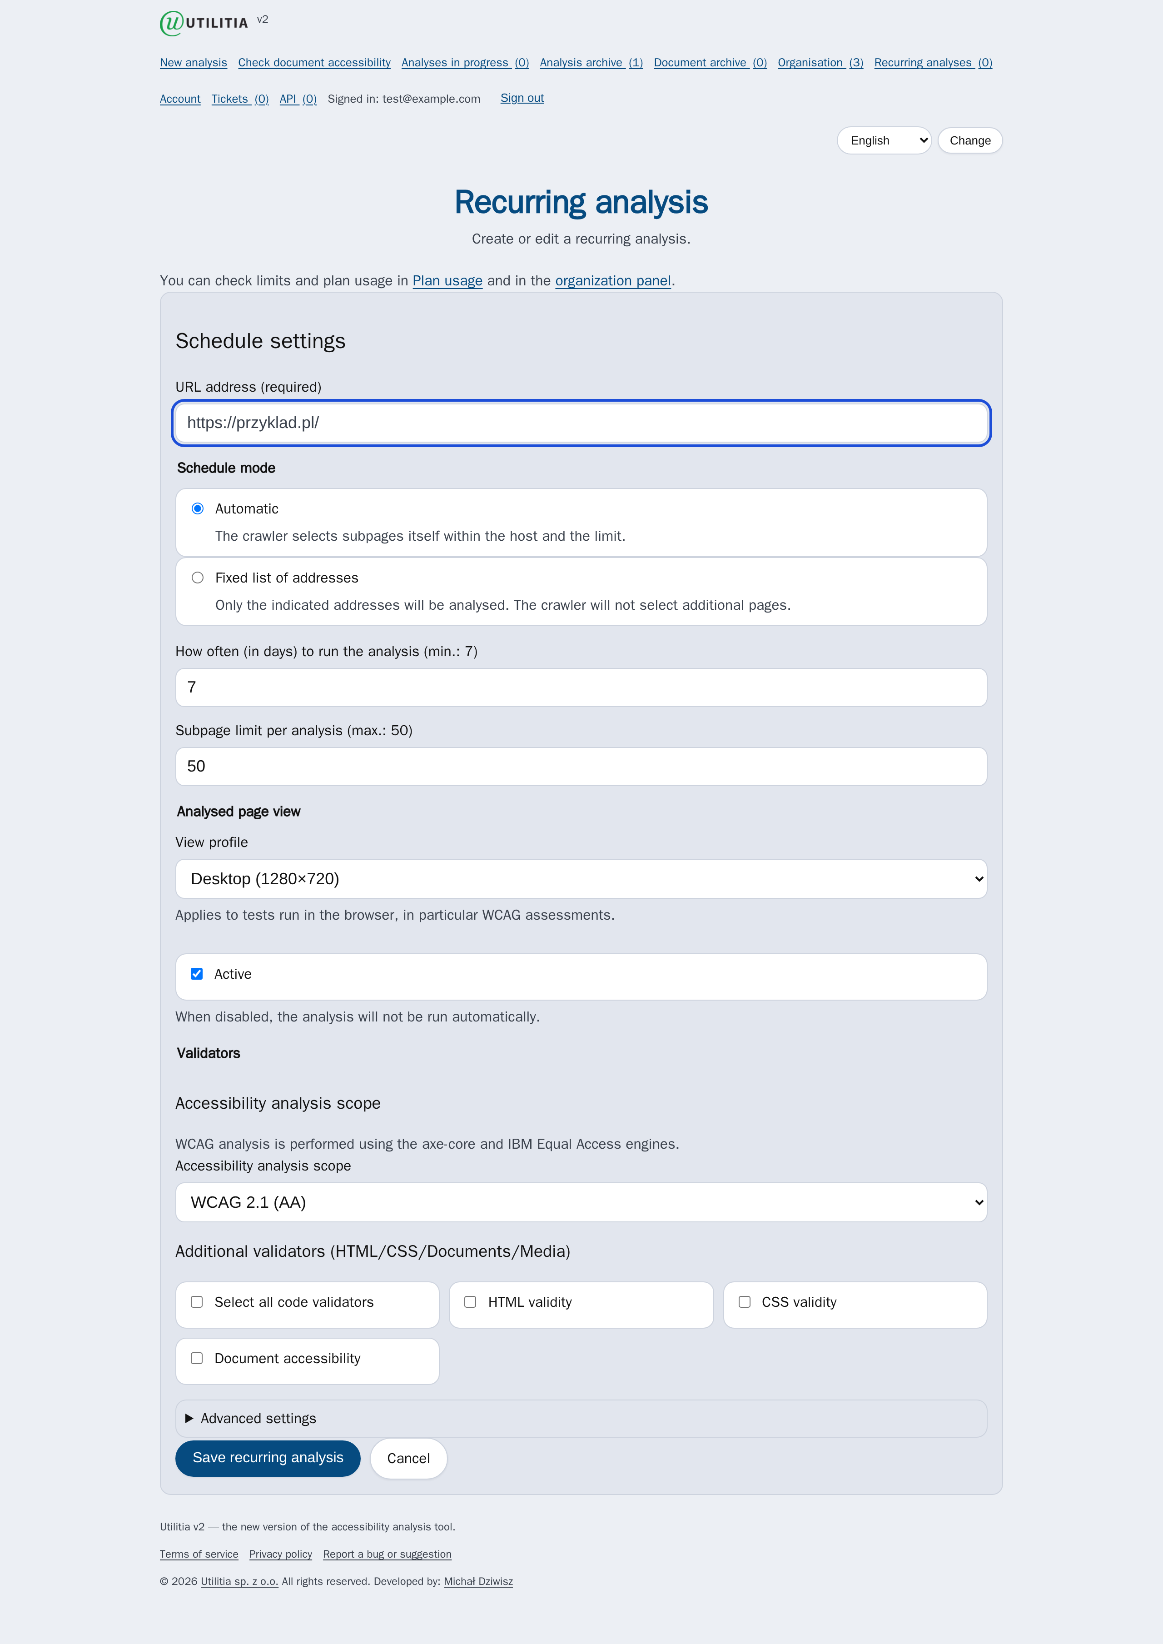Click Save recurring analysis button
This screenshot has height=1644, width=1163.
(268, 1458)
